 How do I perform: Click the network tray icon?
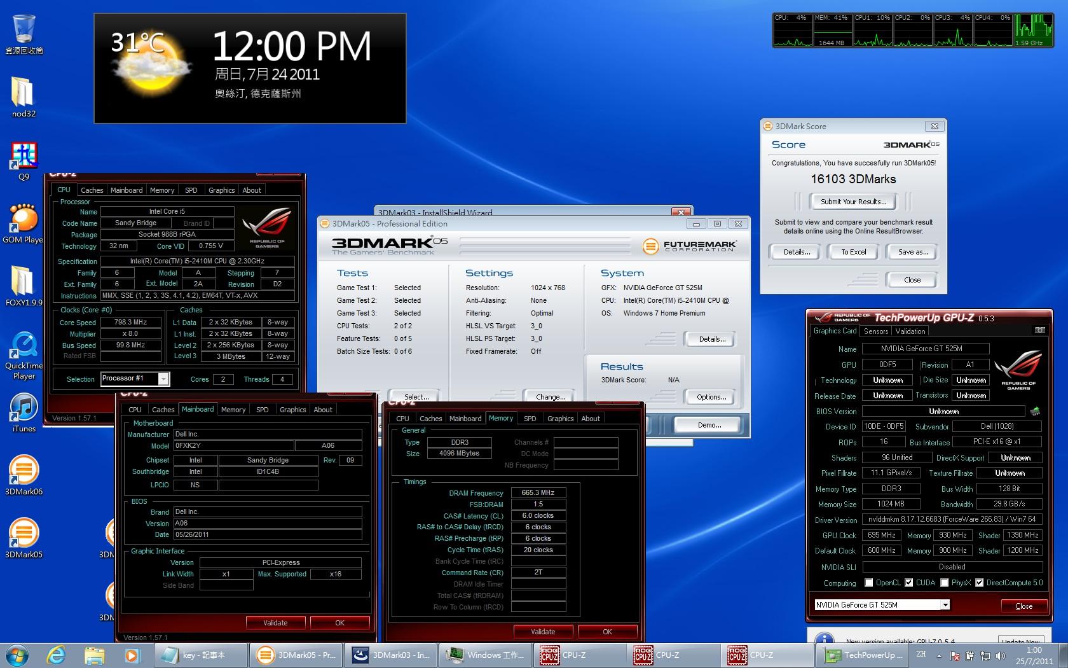[985, 655]
